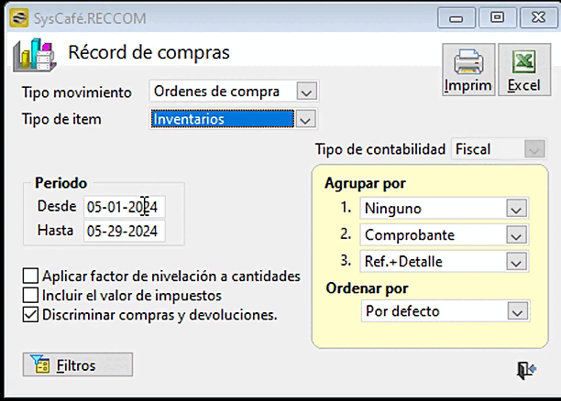Close the SysCafé.RECCOM window
561x401 pixels.
[x=536, y=16]
